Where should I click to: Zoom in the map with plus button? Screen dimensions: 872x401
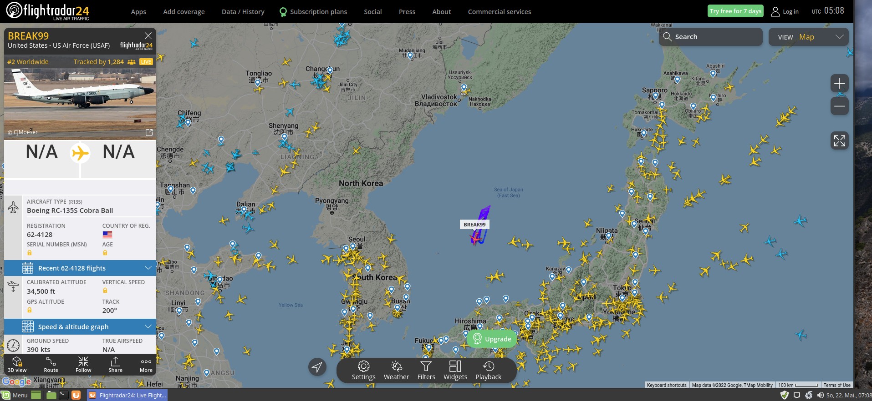coord(839,84)
